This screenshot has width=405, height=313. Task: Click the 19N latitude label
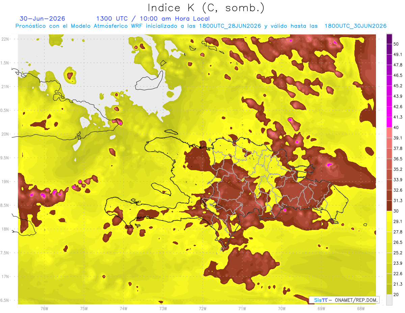click(5, 182)
